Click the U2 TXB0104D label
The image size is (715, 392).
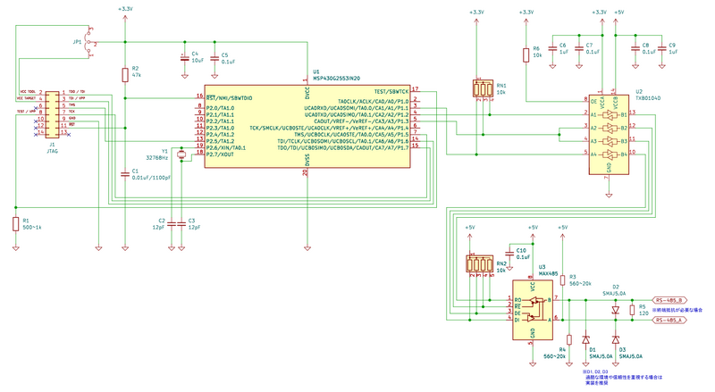(x=649, y=95)
